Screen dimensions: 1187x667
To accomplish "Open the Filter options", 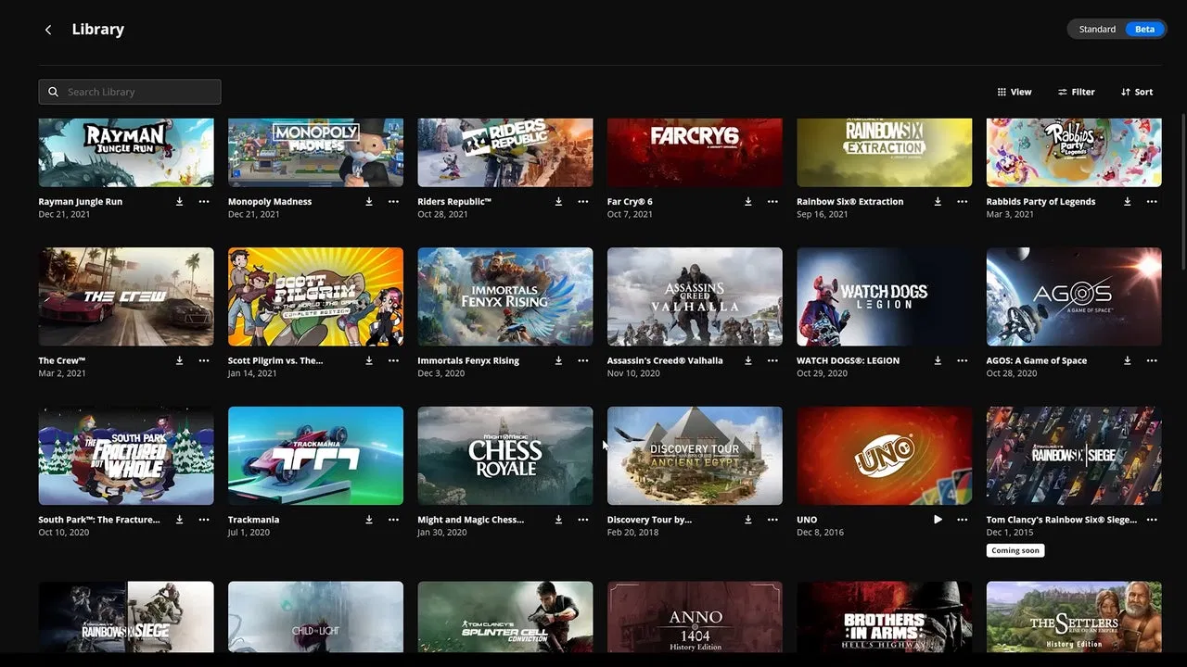I will point(1076,92).
